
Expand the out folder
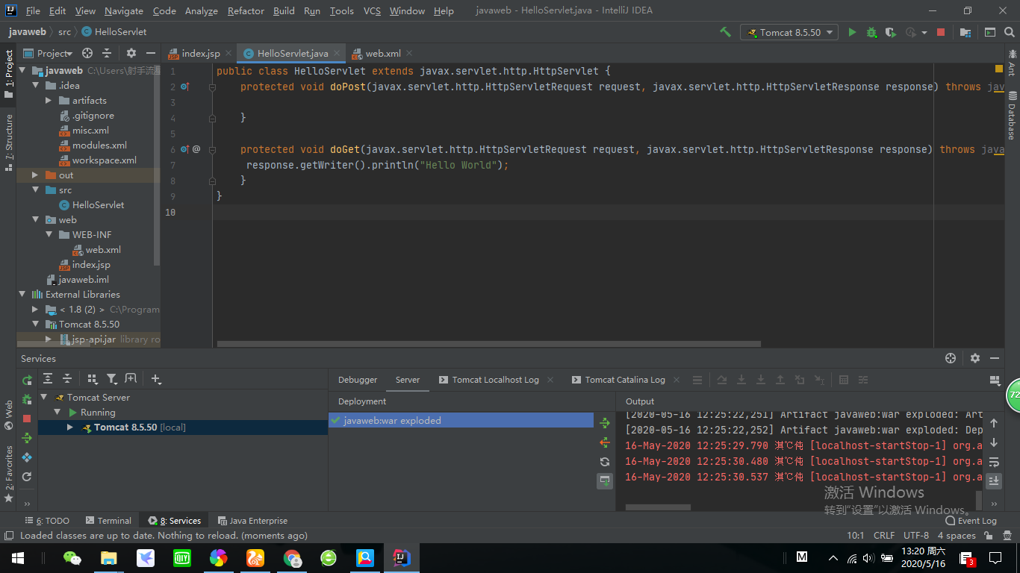35,175
